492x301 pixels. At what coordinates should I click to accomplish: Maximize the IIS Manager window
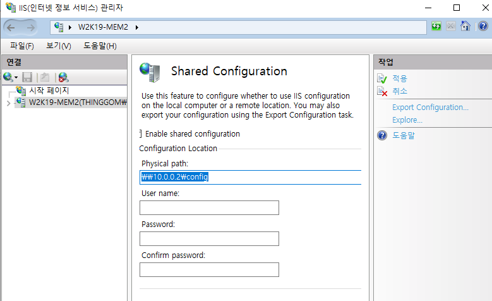coord(457,8)
